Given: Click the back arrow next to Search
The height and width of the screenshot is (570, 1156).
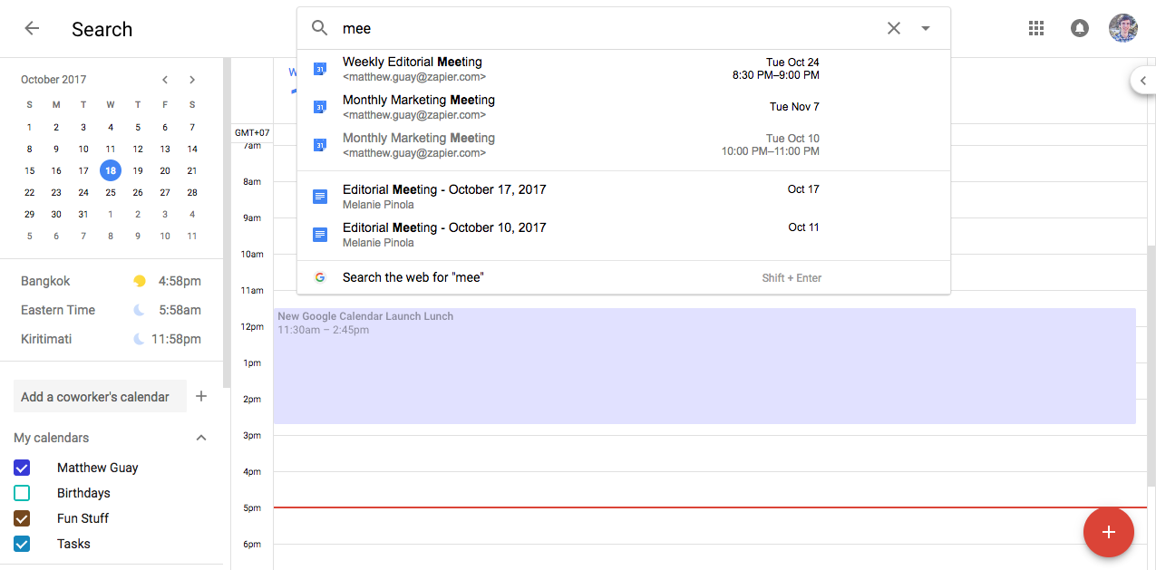Looking at the screenshot, I should [x=32, y=28].
